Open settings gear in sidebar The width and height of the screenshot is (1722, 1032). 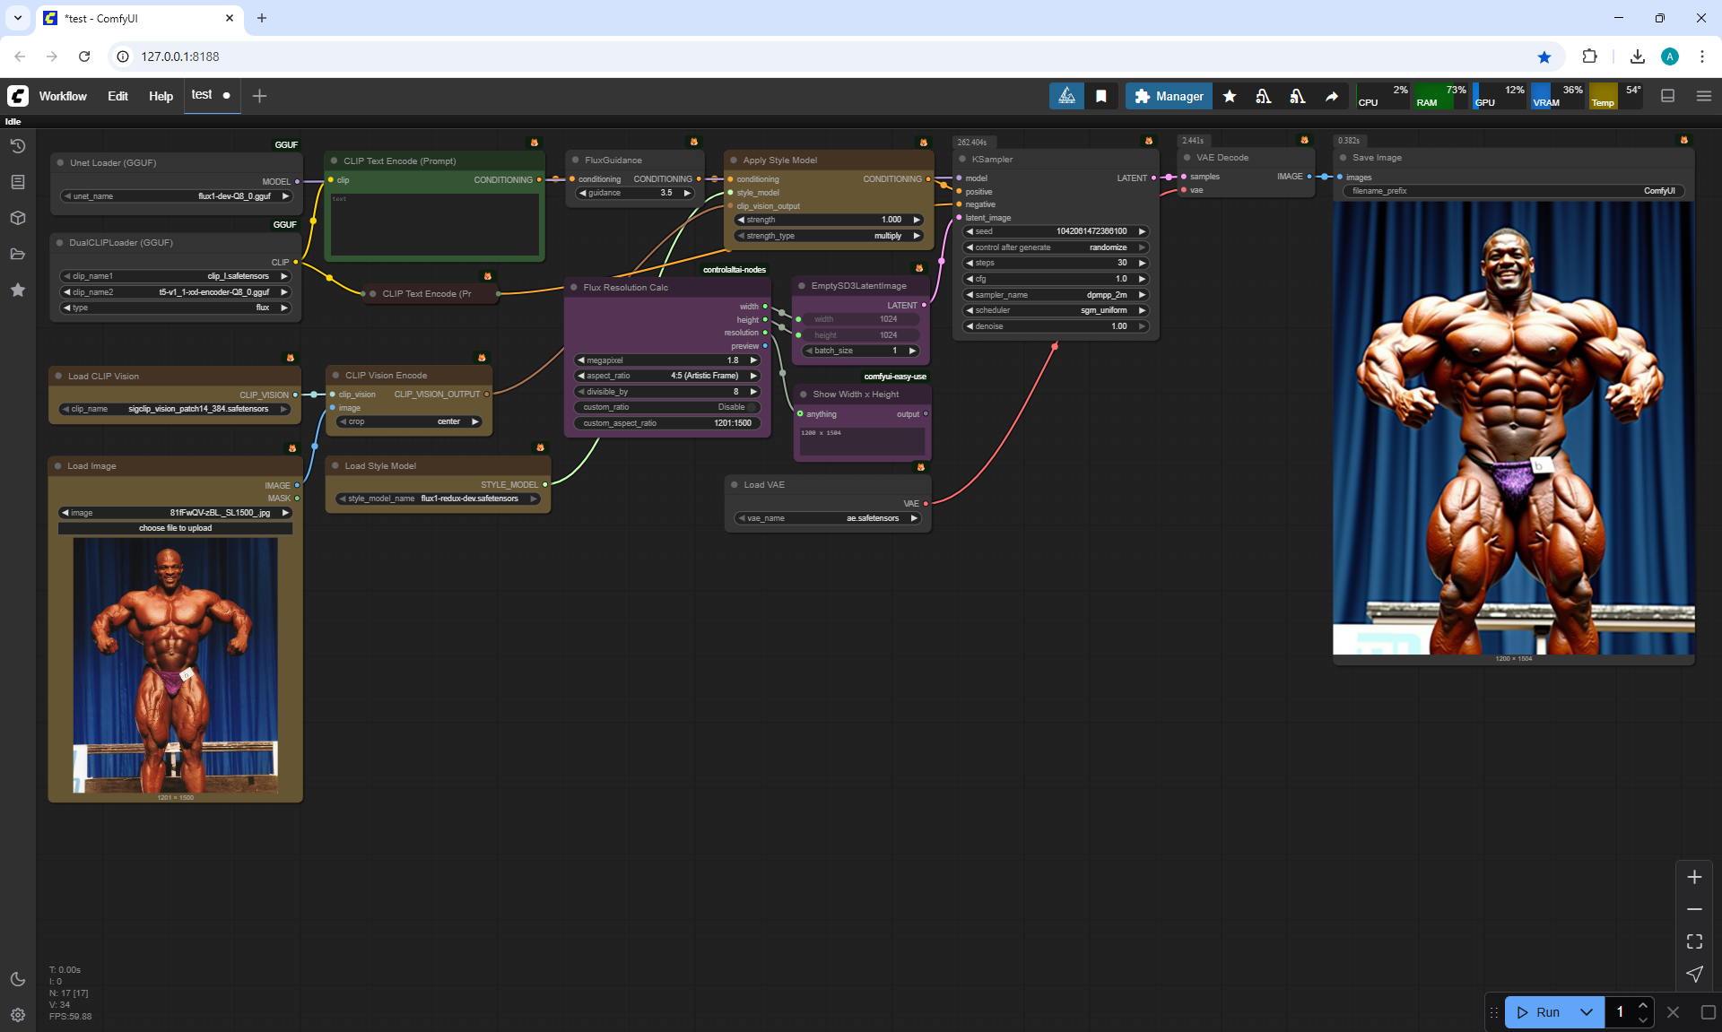tap(18, 1015)
